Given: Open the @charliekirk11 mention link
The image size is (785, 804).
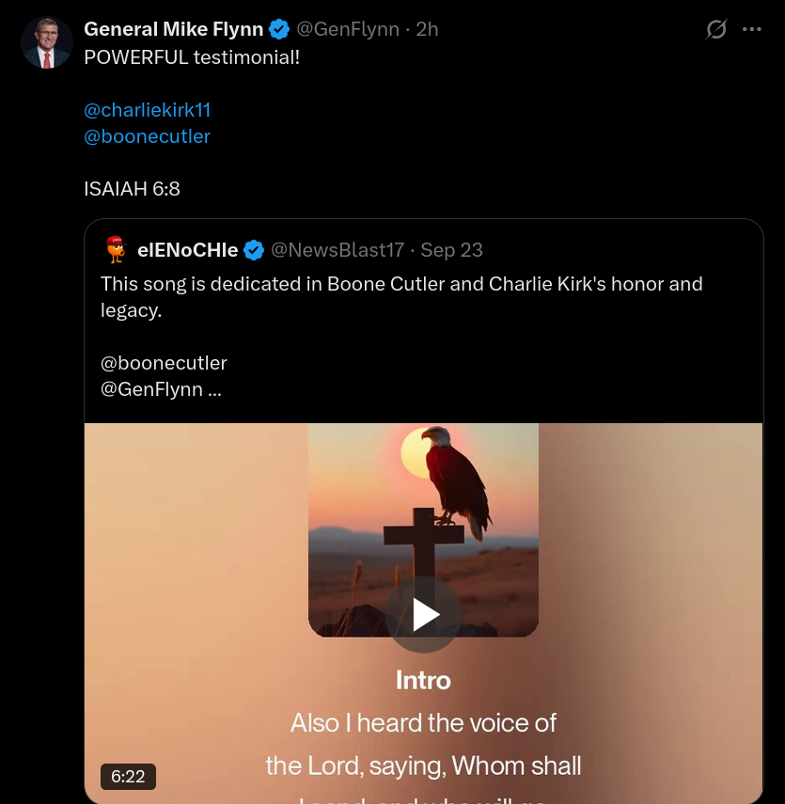Looking at the screenshot, I should tap(148, 110).
